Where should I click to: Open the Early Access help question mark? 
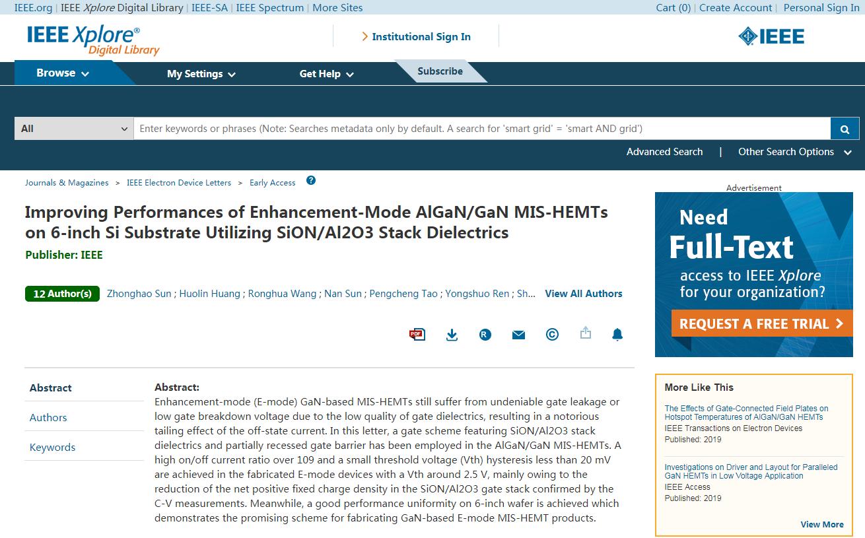(311, 181)
